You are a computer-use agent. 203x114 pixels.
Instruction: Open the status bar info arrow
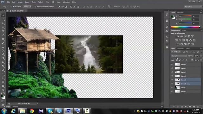(x=37, y=104)
